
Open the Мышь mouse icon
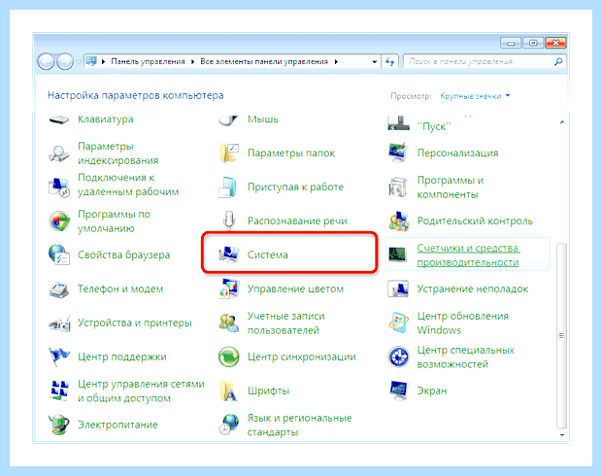tap(229, 119)
